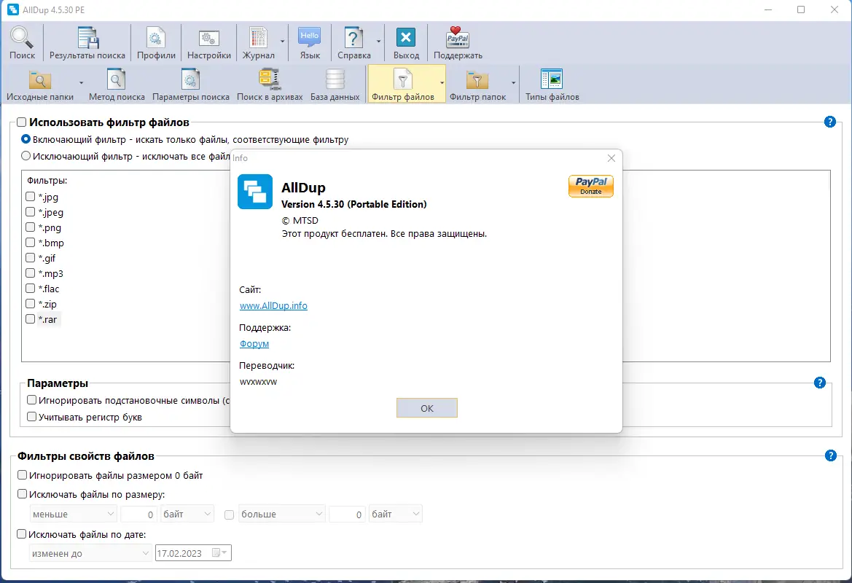
Task: Enable Исключать файлы по размеру
Action: pos(23,494)
